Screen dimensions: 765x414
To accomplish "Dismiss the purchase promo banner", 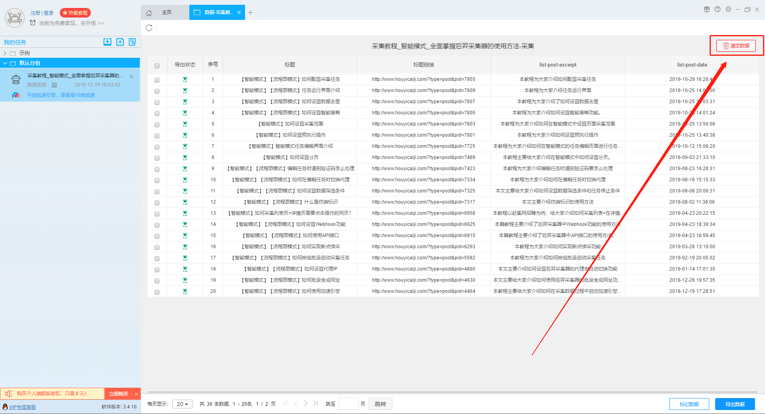I will pos(136,394).
